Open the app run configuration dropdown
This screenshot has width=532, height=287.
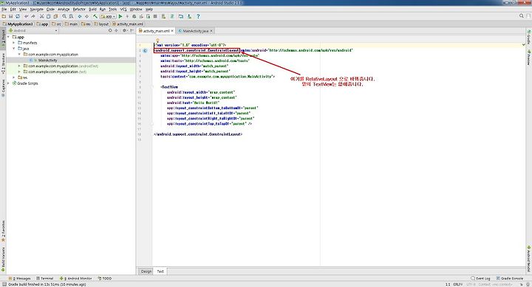click(x=108, y=16)
